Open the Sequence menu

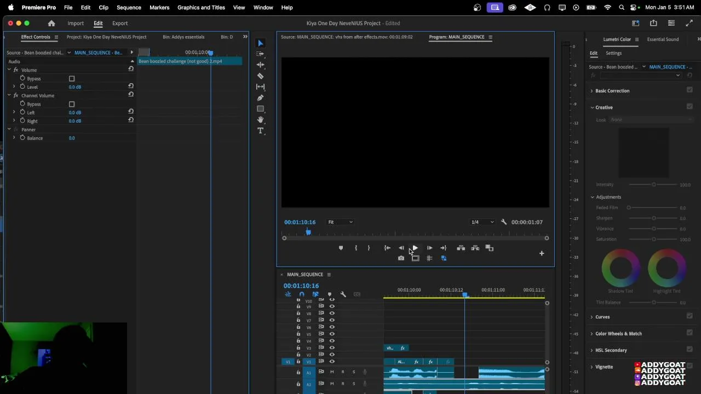pyautogui.click(x=129, y=8)
